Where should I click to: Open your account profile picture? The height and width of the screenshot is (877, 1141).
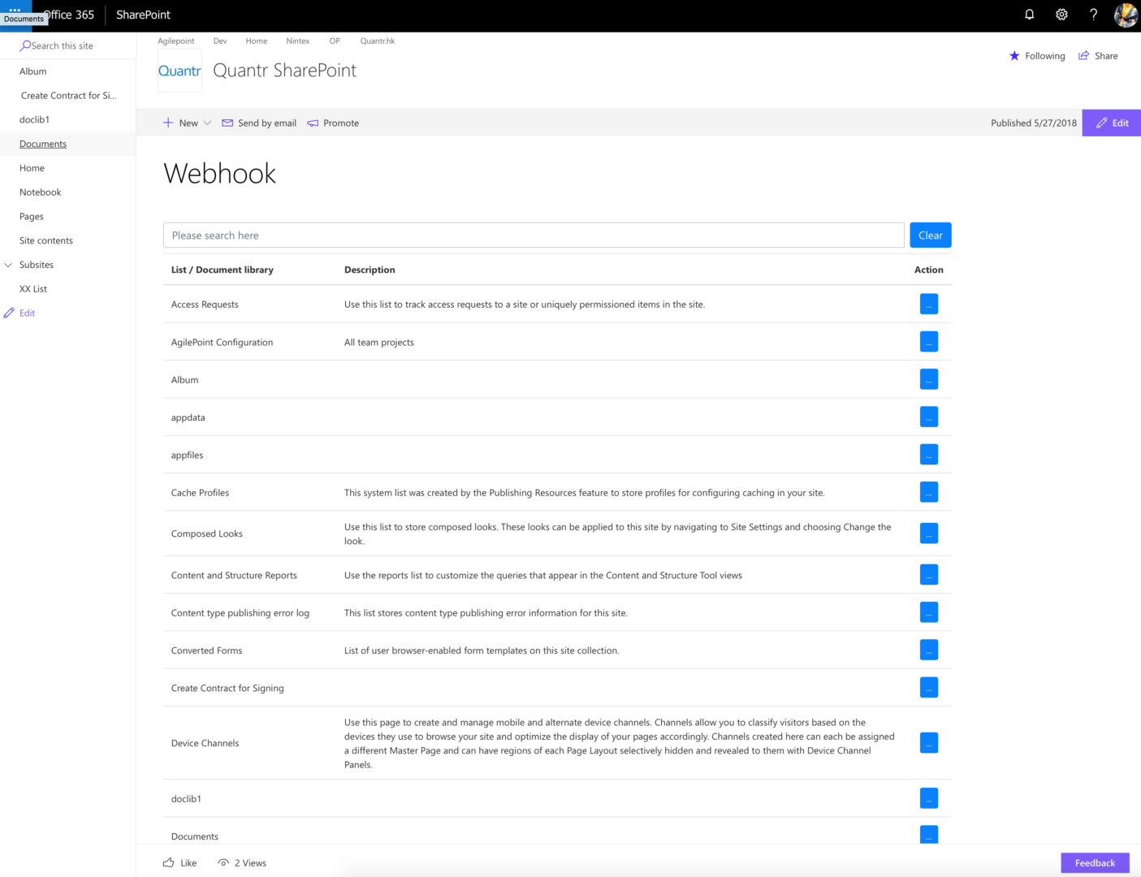tap(1126, 15)
